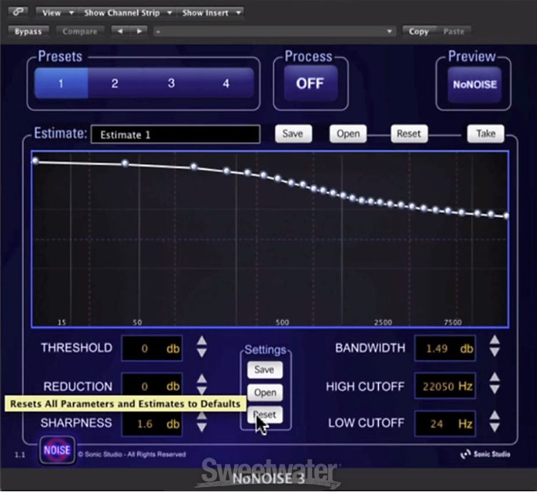Click the leftmost estimate curve point
The width and height of the screenshot is (537, 494).
35,161
